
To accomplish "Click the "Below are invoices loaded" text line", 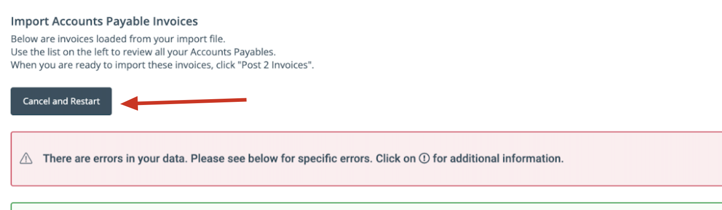I will point(118,39).
